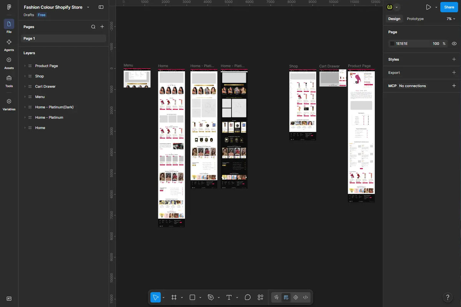
Task: Expand the Product Page layer
Action: [25, 66]
